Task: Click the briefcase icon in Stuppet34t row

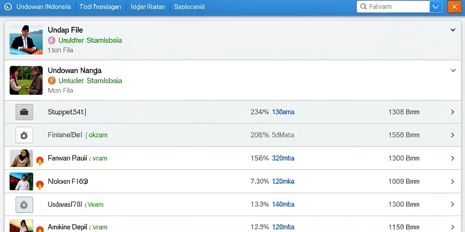Action: click(25, 112)
